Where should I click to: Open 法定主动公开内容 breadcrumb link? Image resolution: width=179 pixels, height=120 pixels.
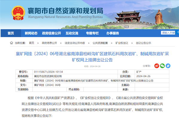75,43
